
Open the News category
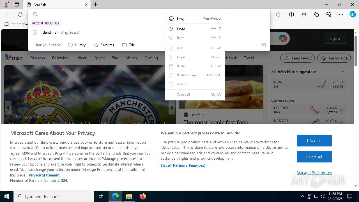point(83,58)
